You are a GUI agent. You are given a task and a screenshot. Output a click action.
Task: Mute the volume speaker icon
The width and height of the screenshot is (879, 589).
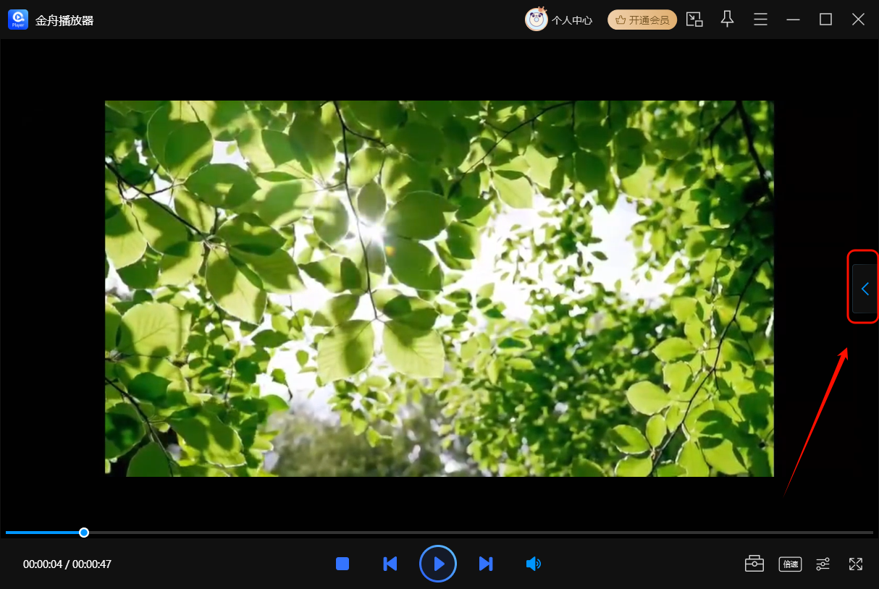coord(534,564)
